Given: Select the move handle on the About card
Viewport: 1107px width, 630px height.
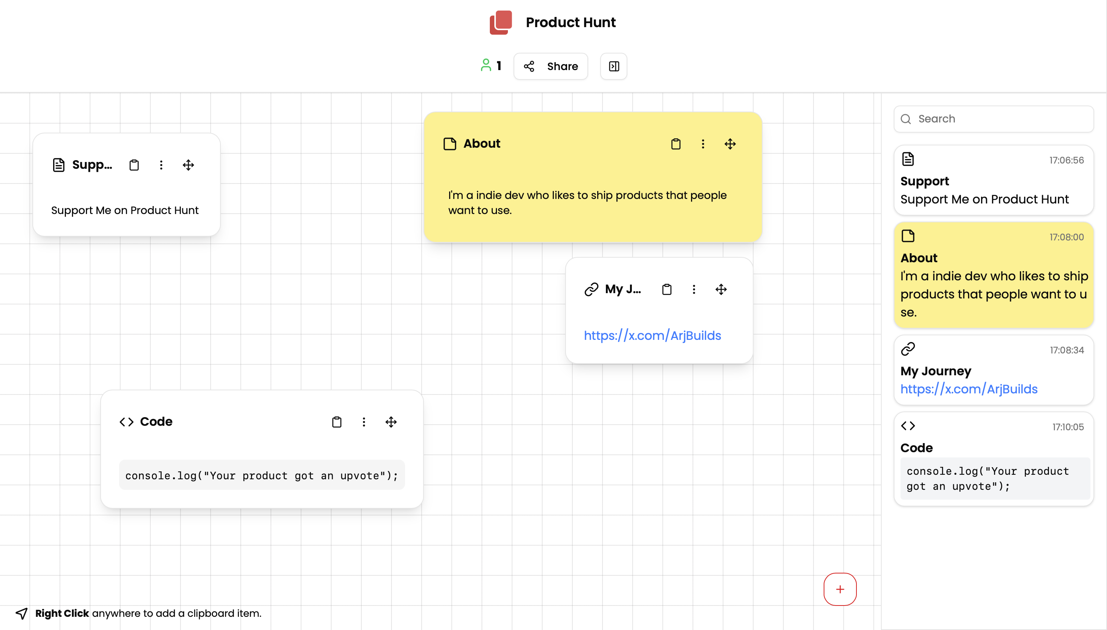Looking at the screenshot, I should coord(730,144).
